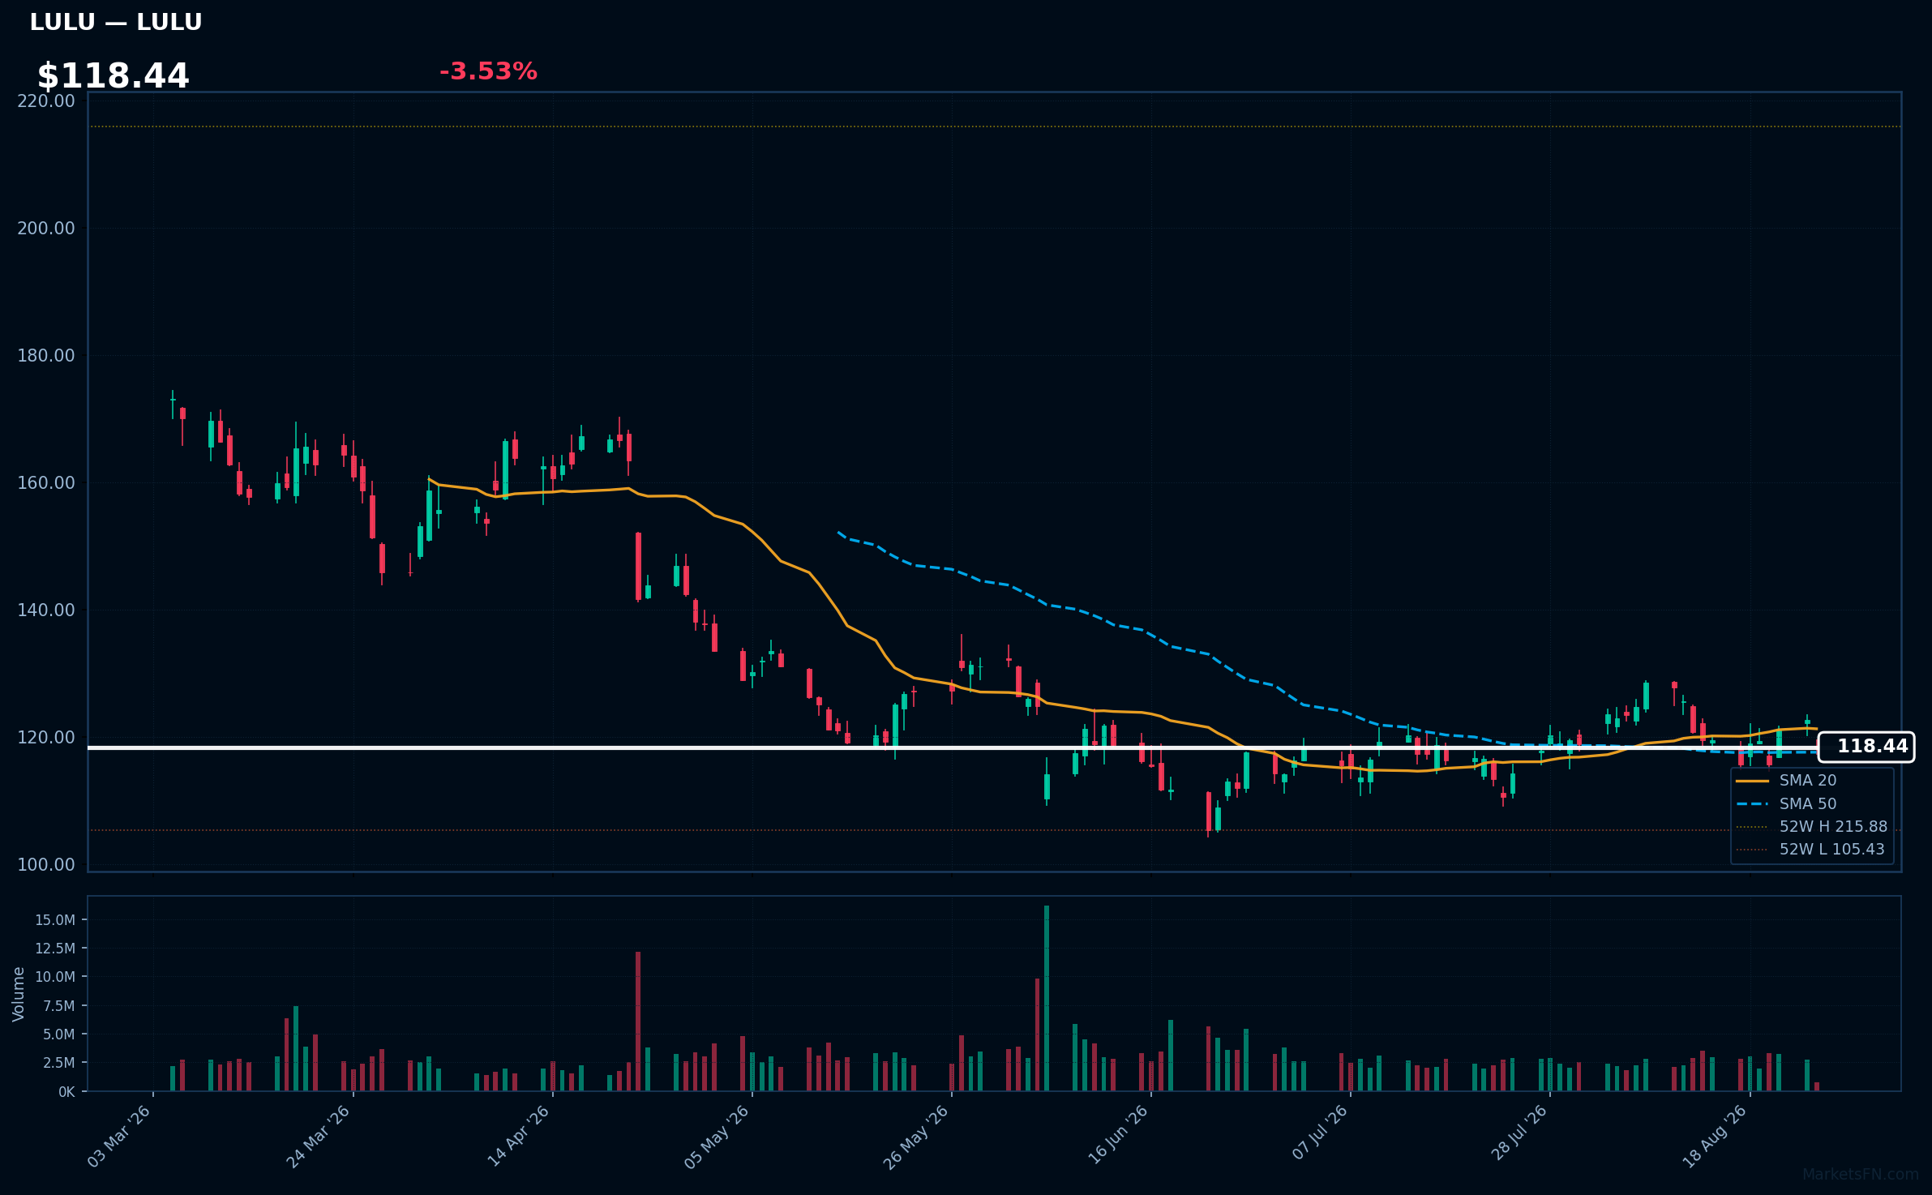Screen dimensions: 1932x1195
Task: Click the SMA 20 legend entry
Action: click(x=1786, y=781)
